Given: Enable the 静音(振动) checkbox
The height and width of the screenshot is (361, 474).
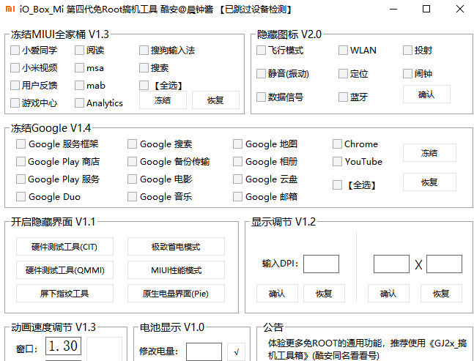Looking at the screenshot, I should pyautogui.click(x=261, y=73).
